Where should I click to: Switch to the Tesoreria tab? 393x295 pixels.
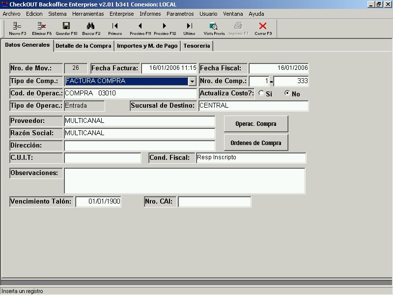tap(197, 46)
